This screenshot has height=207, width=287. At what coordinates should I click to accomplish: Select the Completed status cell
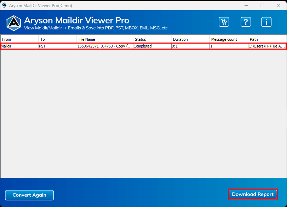point(152,46)
